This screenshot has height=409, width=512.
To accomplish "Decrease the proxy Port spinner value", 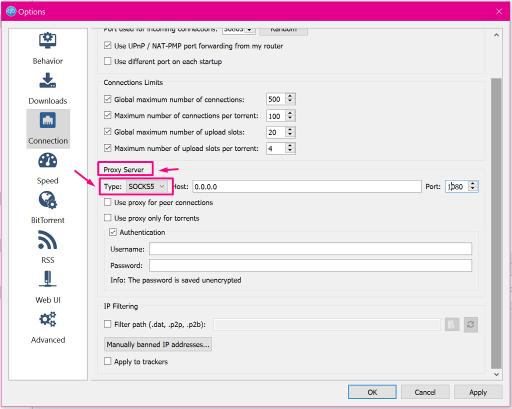I will click(473, 189).
